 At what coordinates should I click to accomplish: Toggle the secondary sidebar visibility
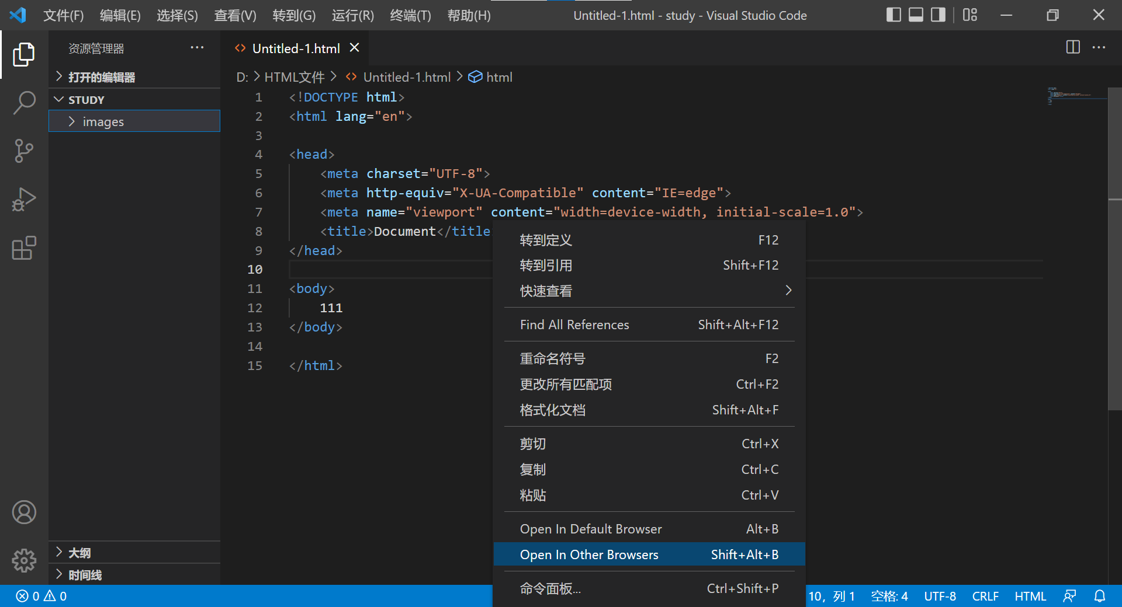[937, 15]
